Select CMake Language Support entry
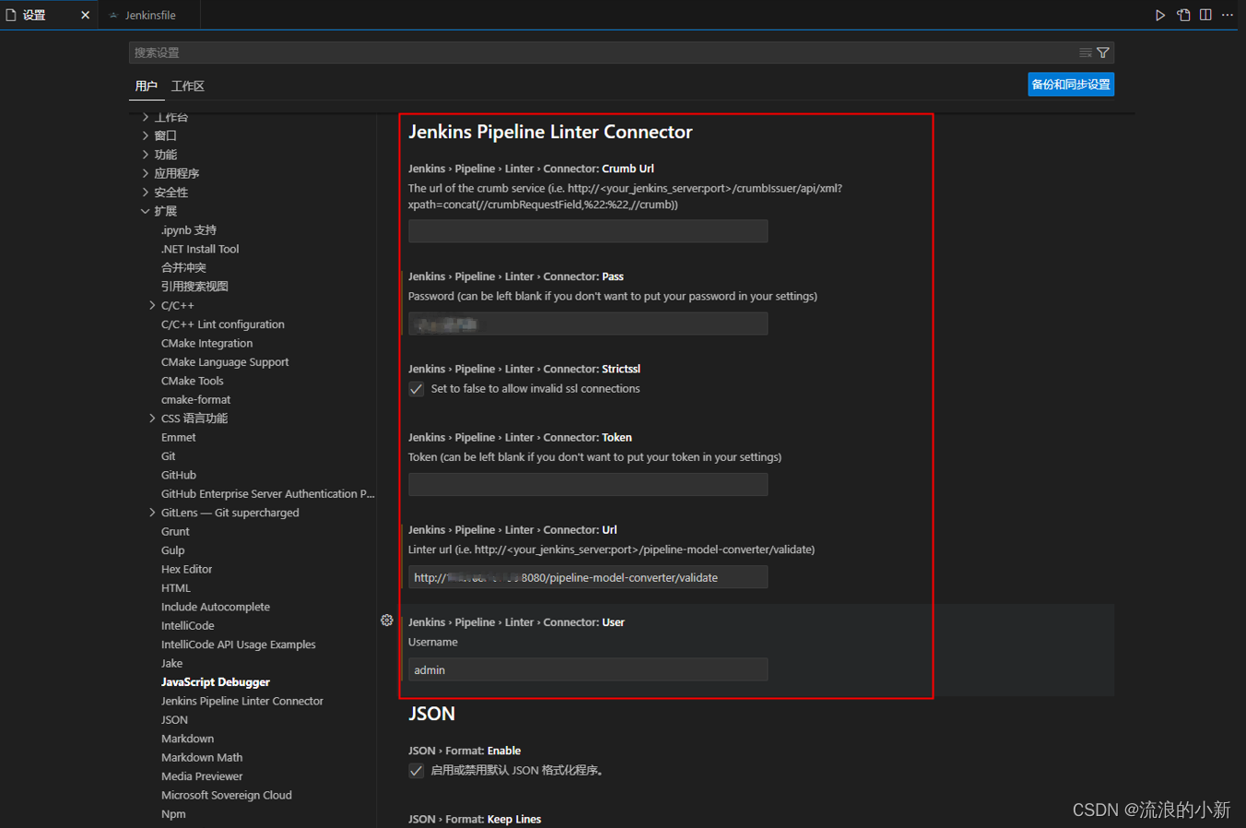The width and height of the screenshot is (1246, 828). coord(225,362)
